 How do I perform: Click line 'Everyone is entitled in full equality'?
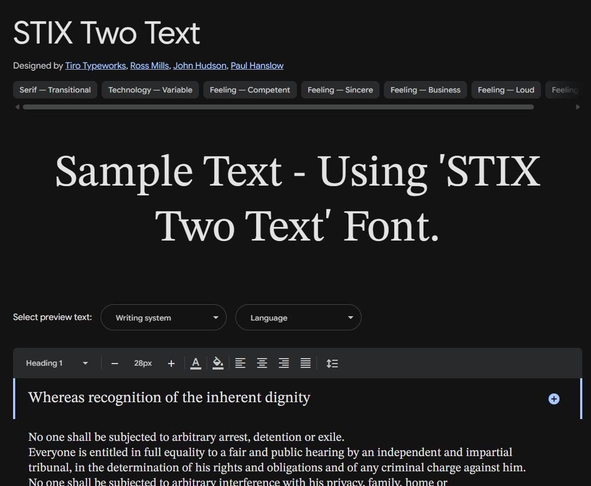click(x=270, y=452)
